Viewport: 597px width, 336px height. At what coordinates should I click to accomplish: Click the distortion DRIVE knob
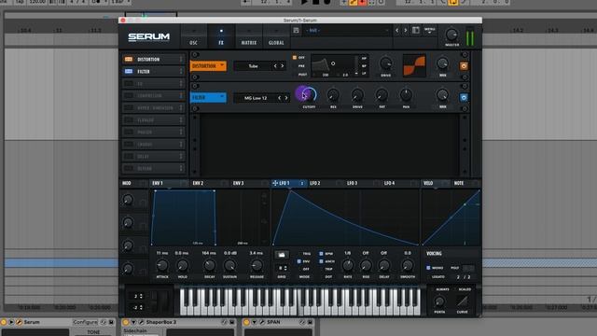coord(385,63)
